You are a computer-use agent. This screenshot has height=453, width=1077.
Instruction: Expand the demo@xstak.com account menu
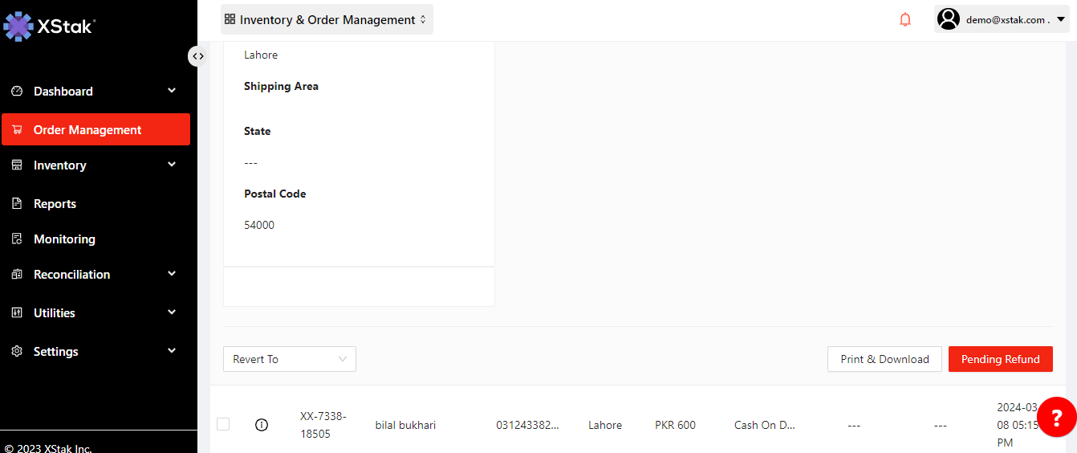[x=1060, y=19]
